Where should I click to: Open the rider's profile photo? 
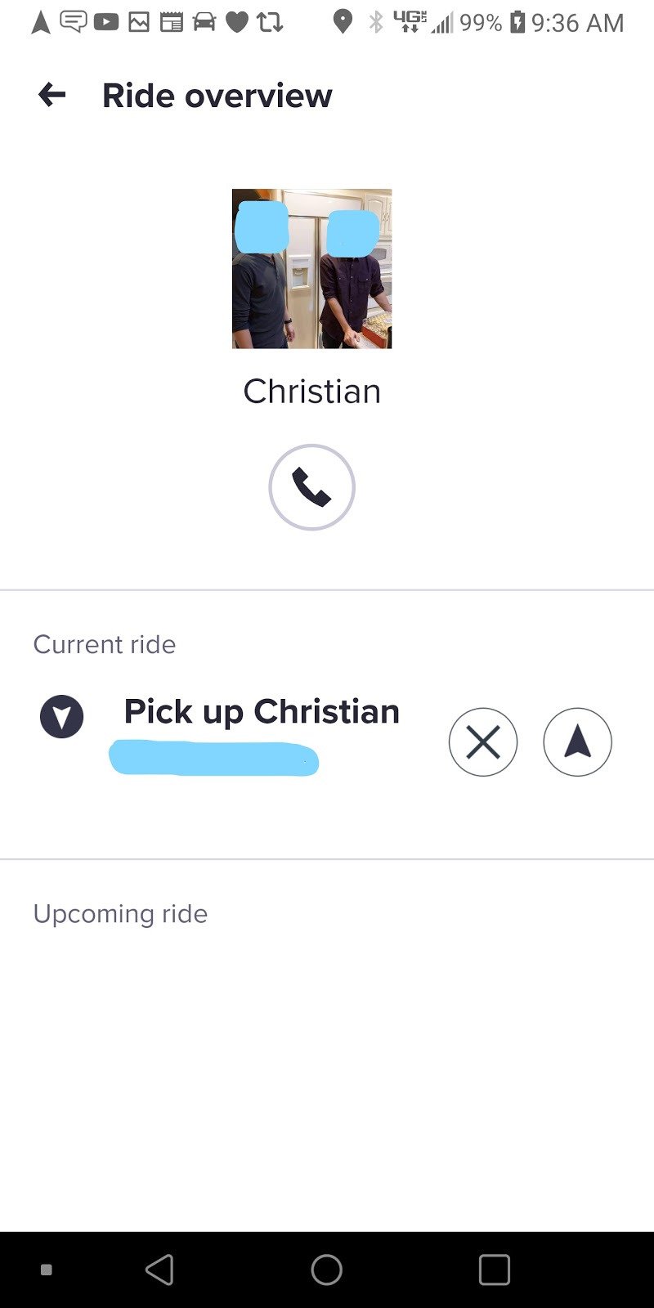click(x=311, y=269)
